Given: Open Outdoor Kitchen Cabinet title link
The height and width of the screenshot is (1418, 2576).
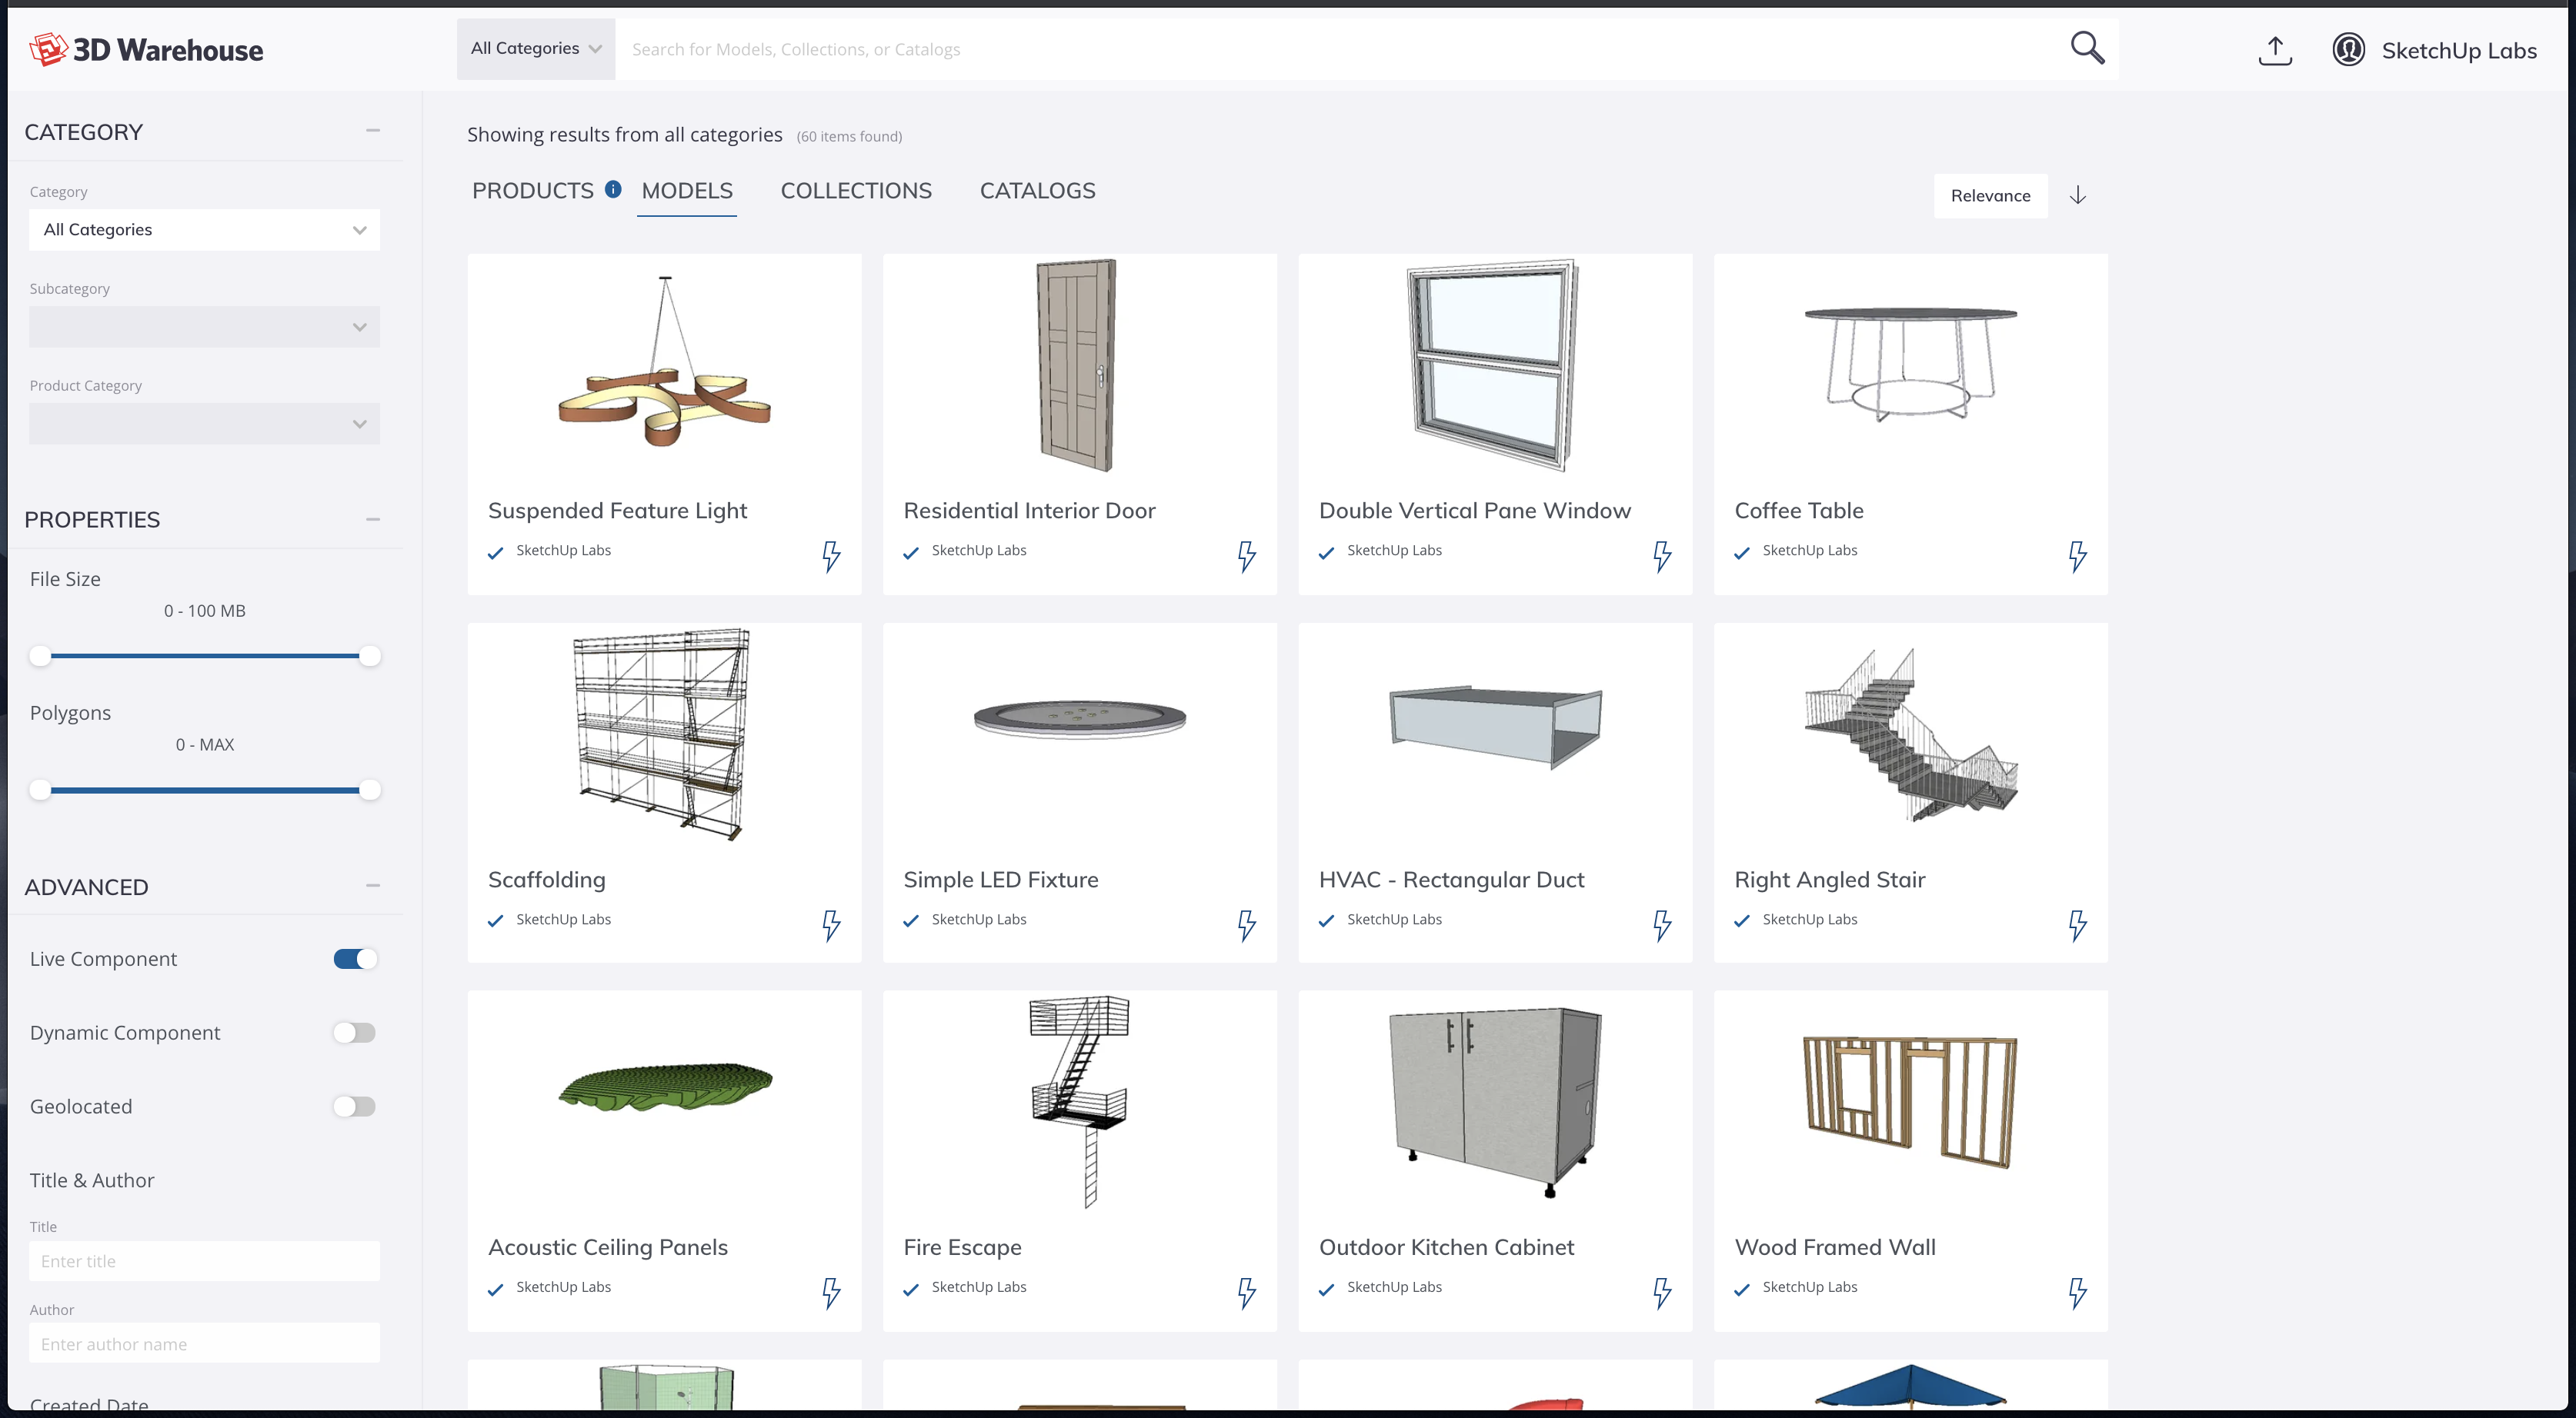Looking at the screenshot, I should coord(1446,1247).
